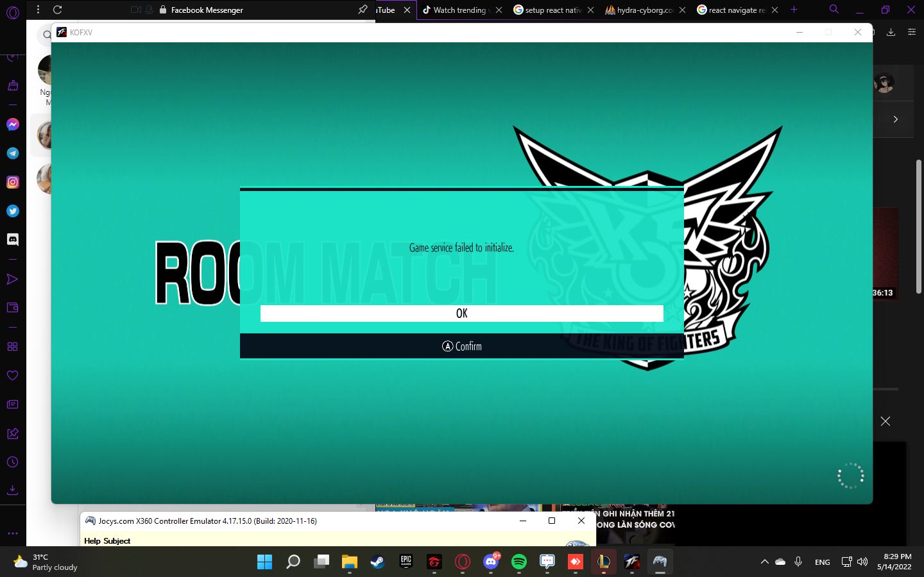Open Messenger in the Opera sidebar
The width and height of the screenshot is (924, 577).
pyautogui.click(x=12, y=124)
